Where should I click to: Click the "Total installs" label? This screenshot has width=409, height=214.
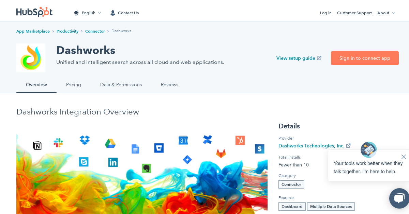289,157
